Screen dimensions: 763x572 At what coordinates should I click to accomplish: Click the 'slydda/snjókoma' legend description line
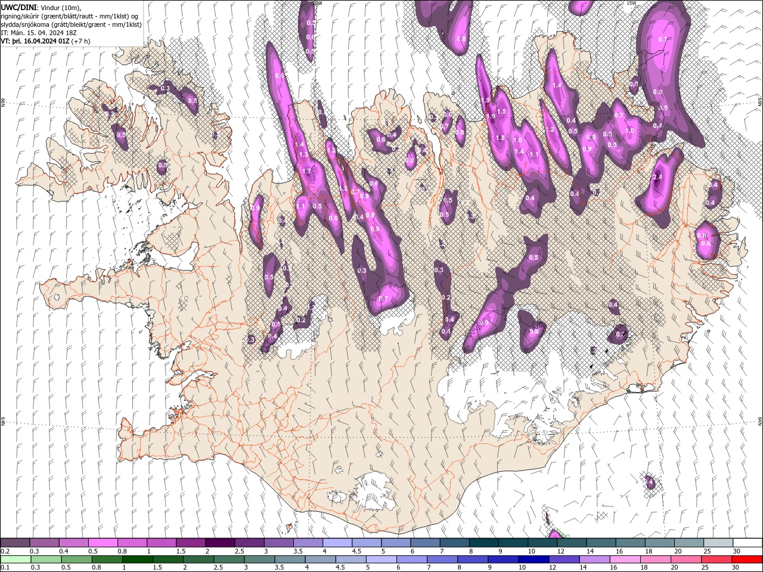coord(72,24)
